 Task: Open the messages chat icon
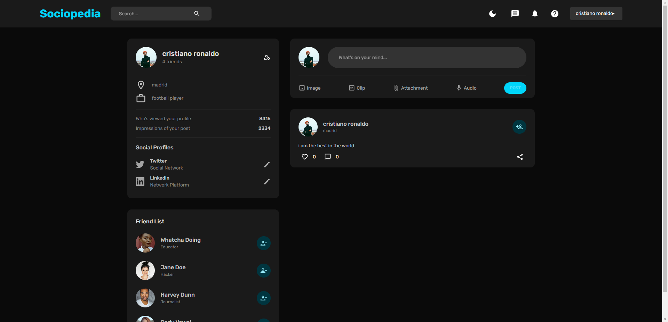tap(515, 14)
